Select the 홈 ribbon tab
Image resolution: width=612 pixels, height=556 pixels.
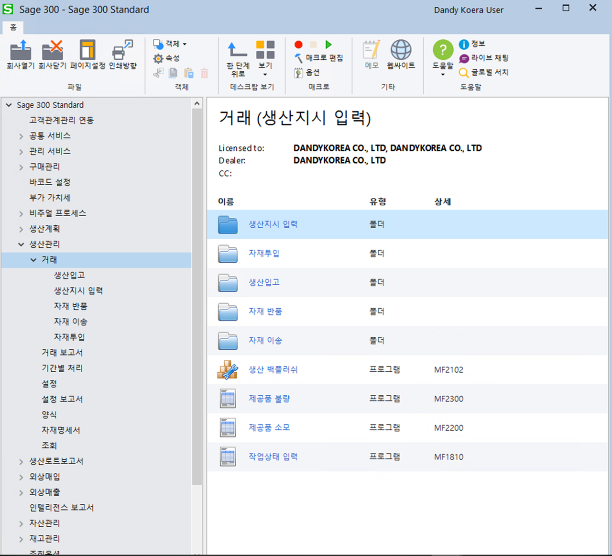click(x=13, y=27)
